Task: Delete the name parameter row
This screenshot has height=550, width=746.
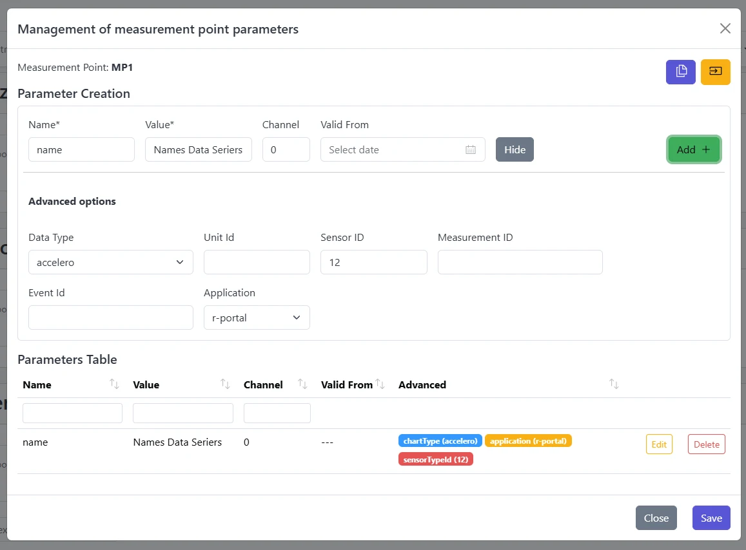Action: click(x=706, y=444)
